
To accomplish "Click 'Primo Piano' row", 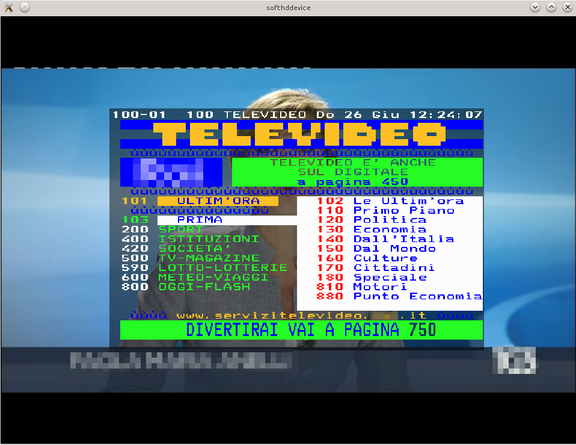I will click(x=386, y=211).
